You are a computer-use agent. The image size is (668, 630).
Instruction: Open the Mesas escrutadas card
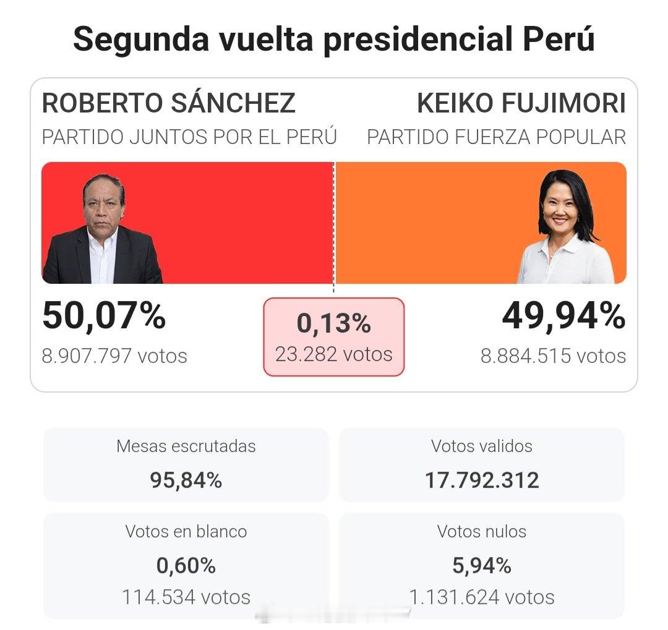186,465
